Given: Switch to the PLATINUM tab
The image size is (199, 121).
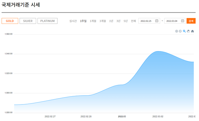Looking at the screenshot, I should tap(47, 21).
